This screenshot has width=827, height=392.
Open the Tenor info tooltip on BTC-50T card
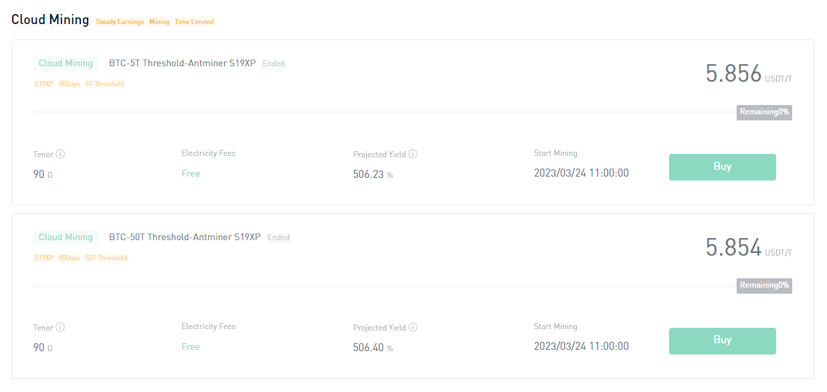pos(60,327)
